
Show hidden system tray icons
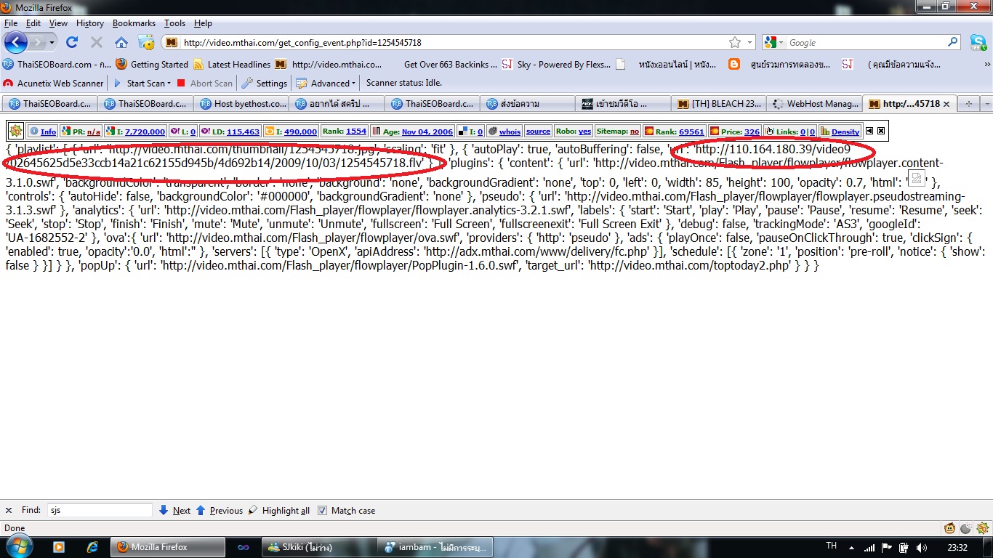[852, 546]
